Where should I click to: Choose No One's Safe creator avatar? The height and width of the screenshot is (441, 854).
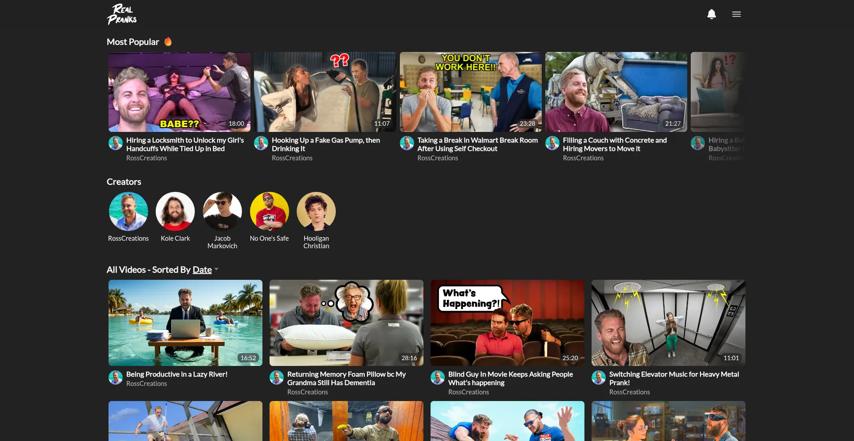[269, 211]
